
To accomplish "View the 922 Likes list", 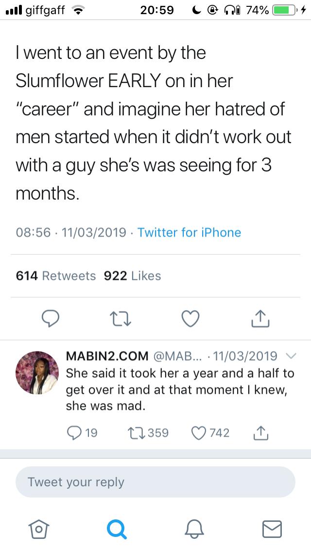I will tap(132, 276).
